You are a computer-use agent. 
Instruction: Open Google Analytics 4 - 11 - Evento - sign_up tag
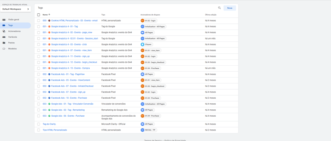coord(66,56)
